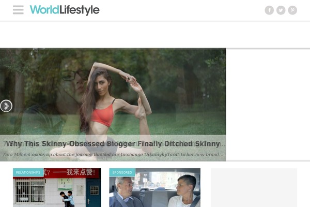Open the Pinterest social page icon
The height and width of the screenshot is (207, 310).
(x=292, y=10)
